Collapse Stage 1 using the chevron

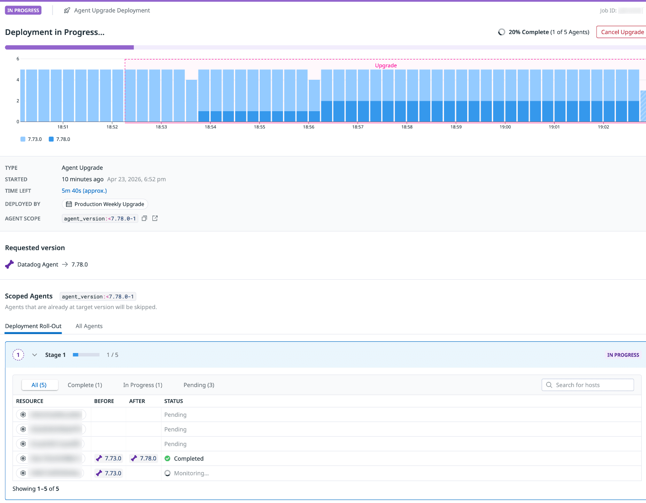tap(34, 355)
